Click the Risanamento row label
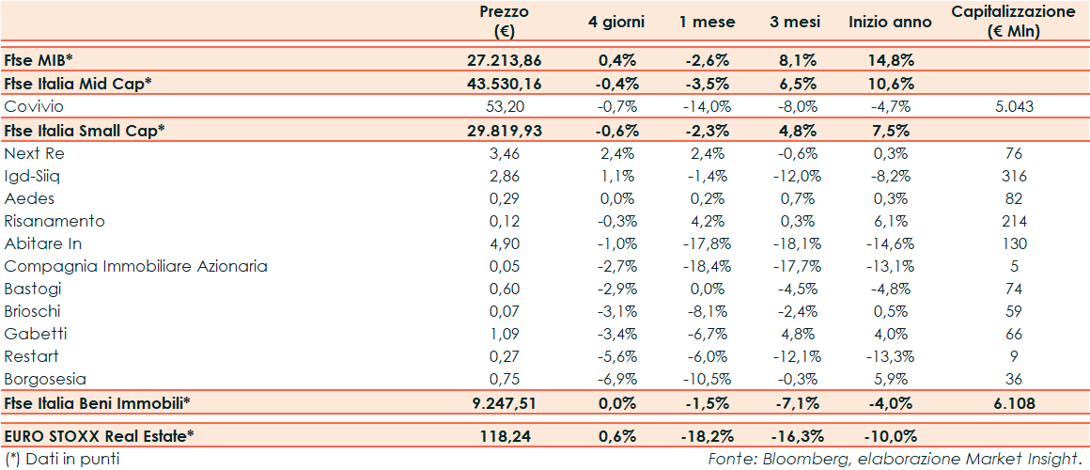The height and width of the screenshot is (470, 1090). (x=54, y=221)
